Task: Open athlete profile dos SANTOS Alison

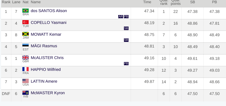Action: pyautogui.click(x=49, y=11)
